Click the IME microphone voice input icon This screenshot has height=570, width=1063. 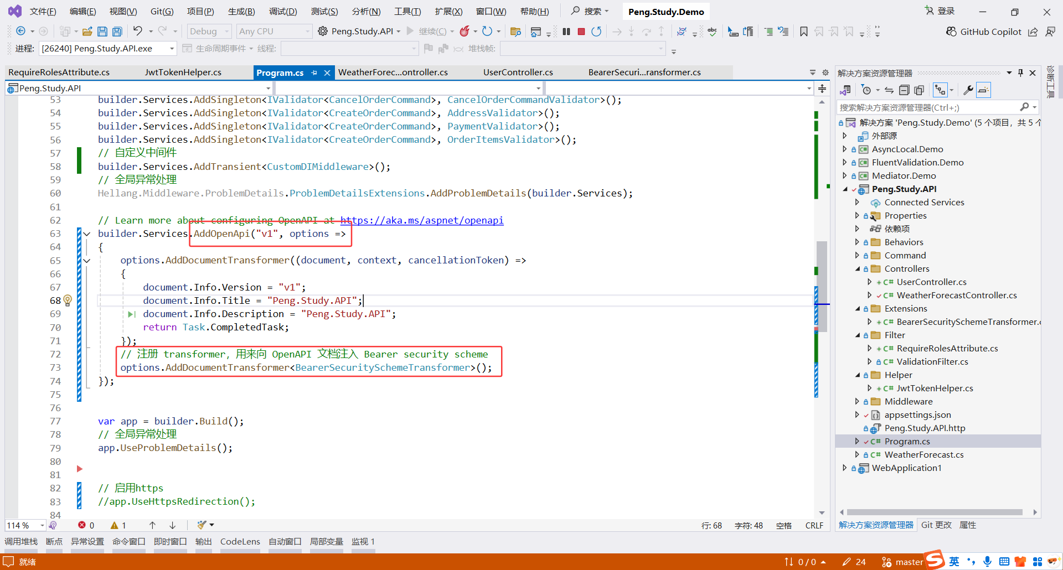coord(987,562)
